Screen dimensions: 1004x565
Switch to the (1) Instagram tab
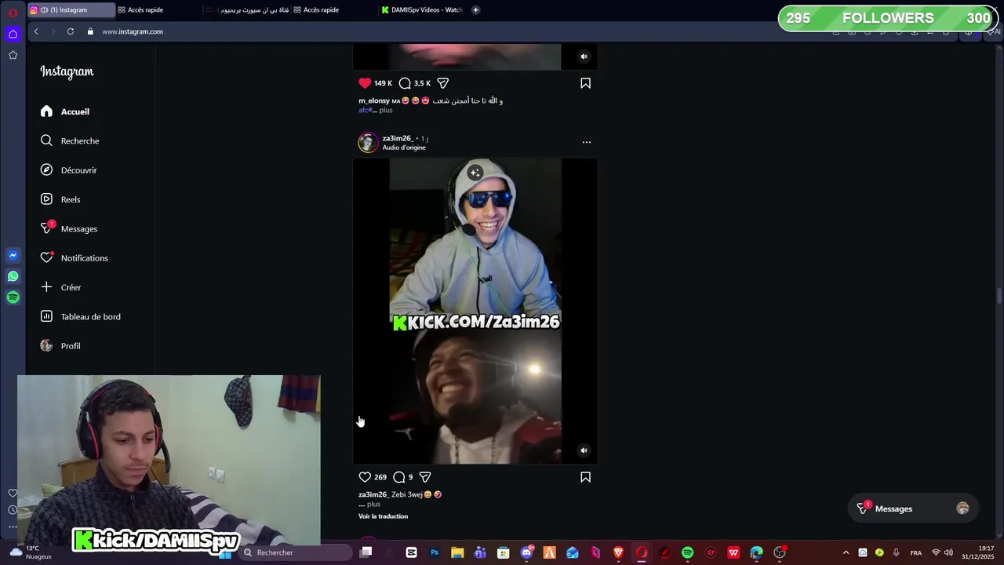[71, 10]
